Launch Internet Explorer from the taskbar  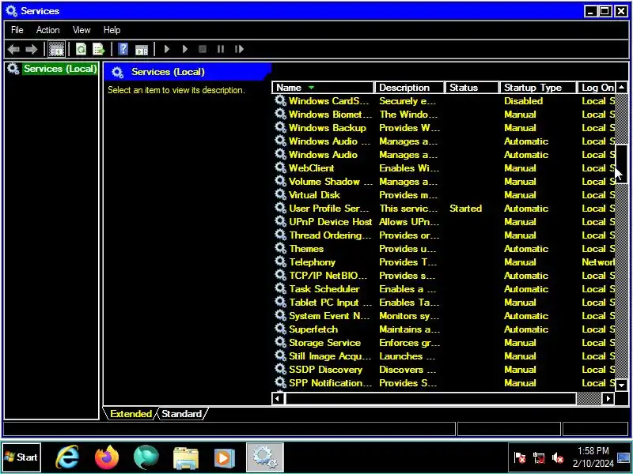click(67, 457)
